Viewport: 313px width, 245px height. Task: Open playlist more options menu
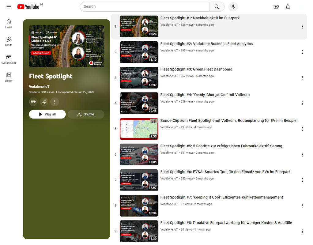(55, 102)
